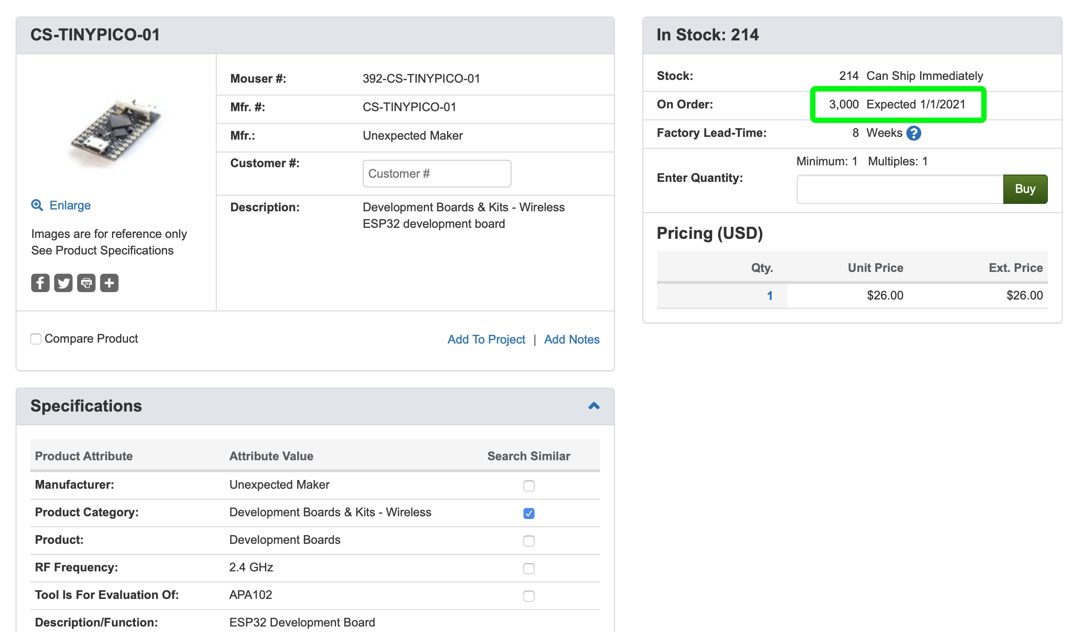Click the Expected 1/1/2021 text
Screen dimensions: 1080x632
(x=916, y=104)
